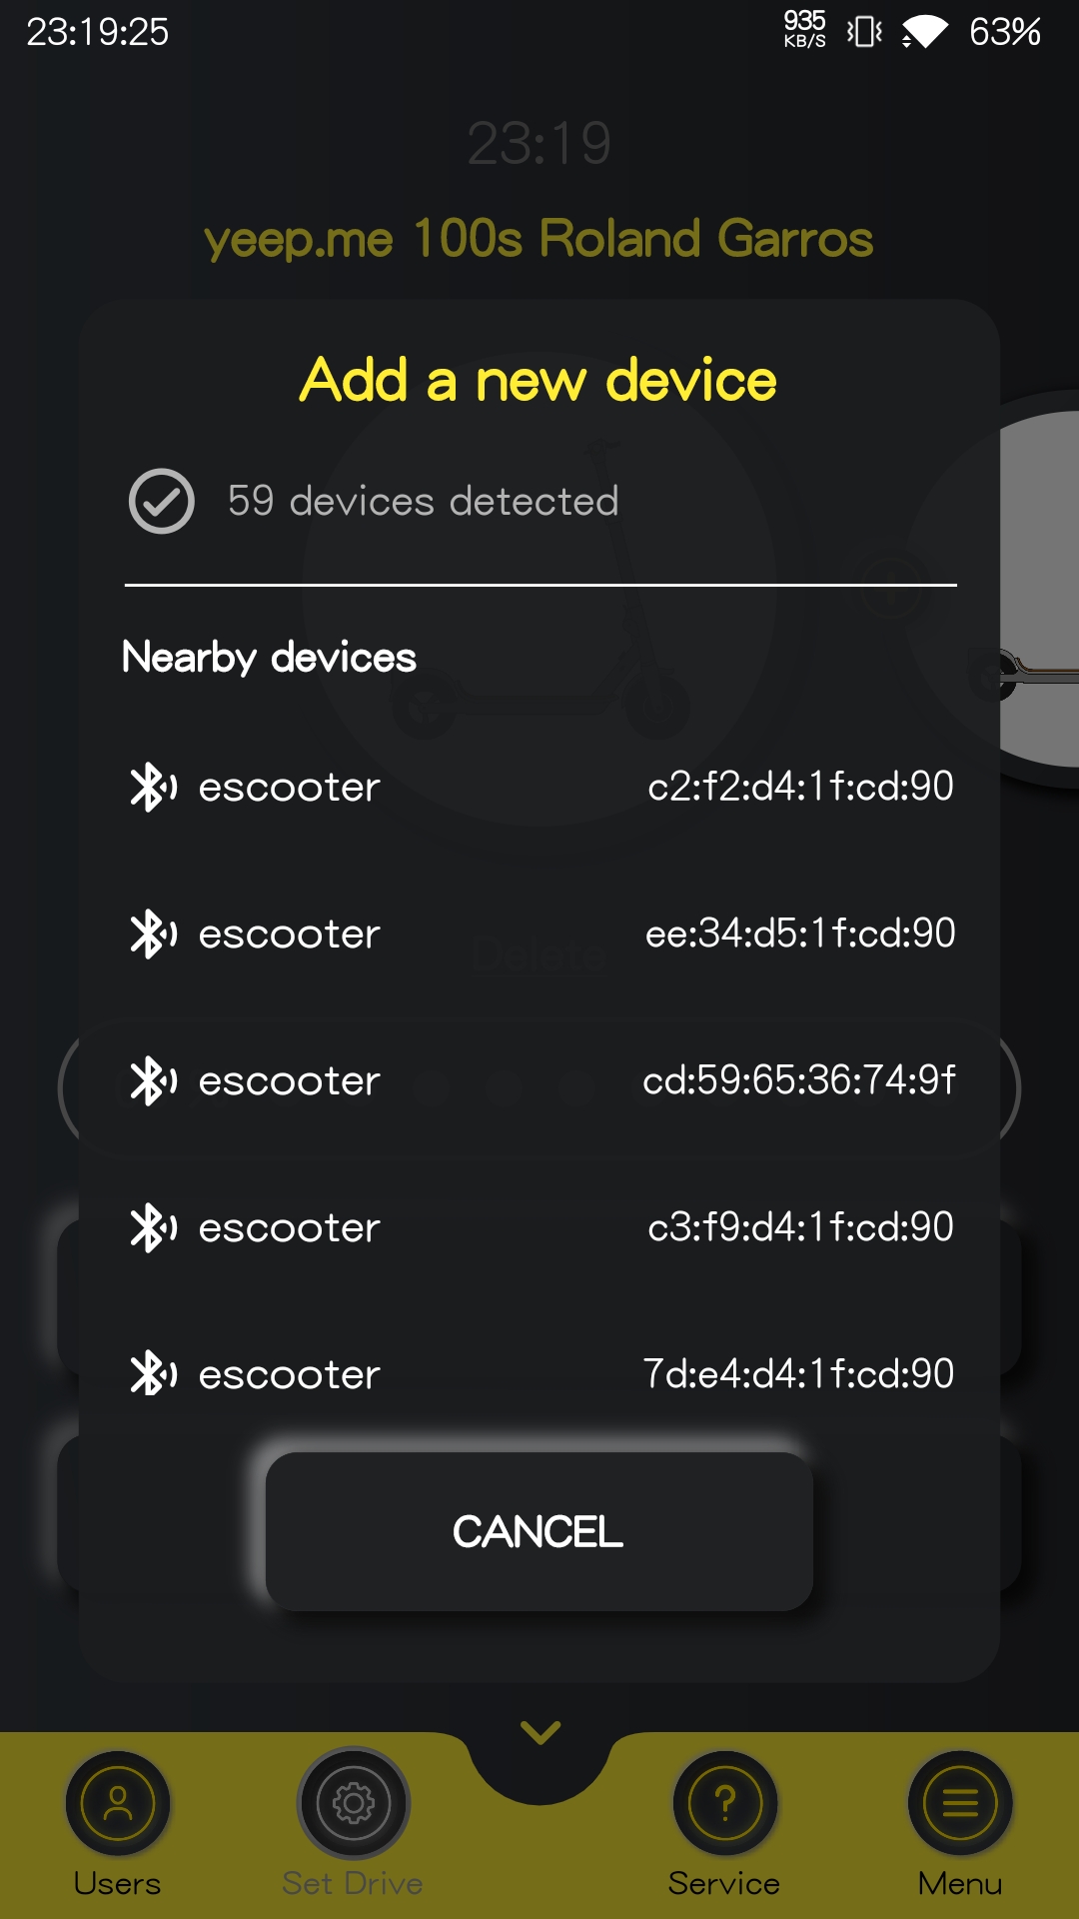Collapse the bottom bar using chevron
Image resolution: width=1079 pixels, height=1919 pixels.
pos(540,1732)
